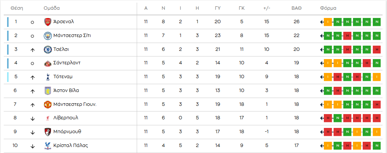387x153 pixels.
Task: Open the Λίβερπουλ team link
Action: point(66,118)
